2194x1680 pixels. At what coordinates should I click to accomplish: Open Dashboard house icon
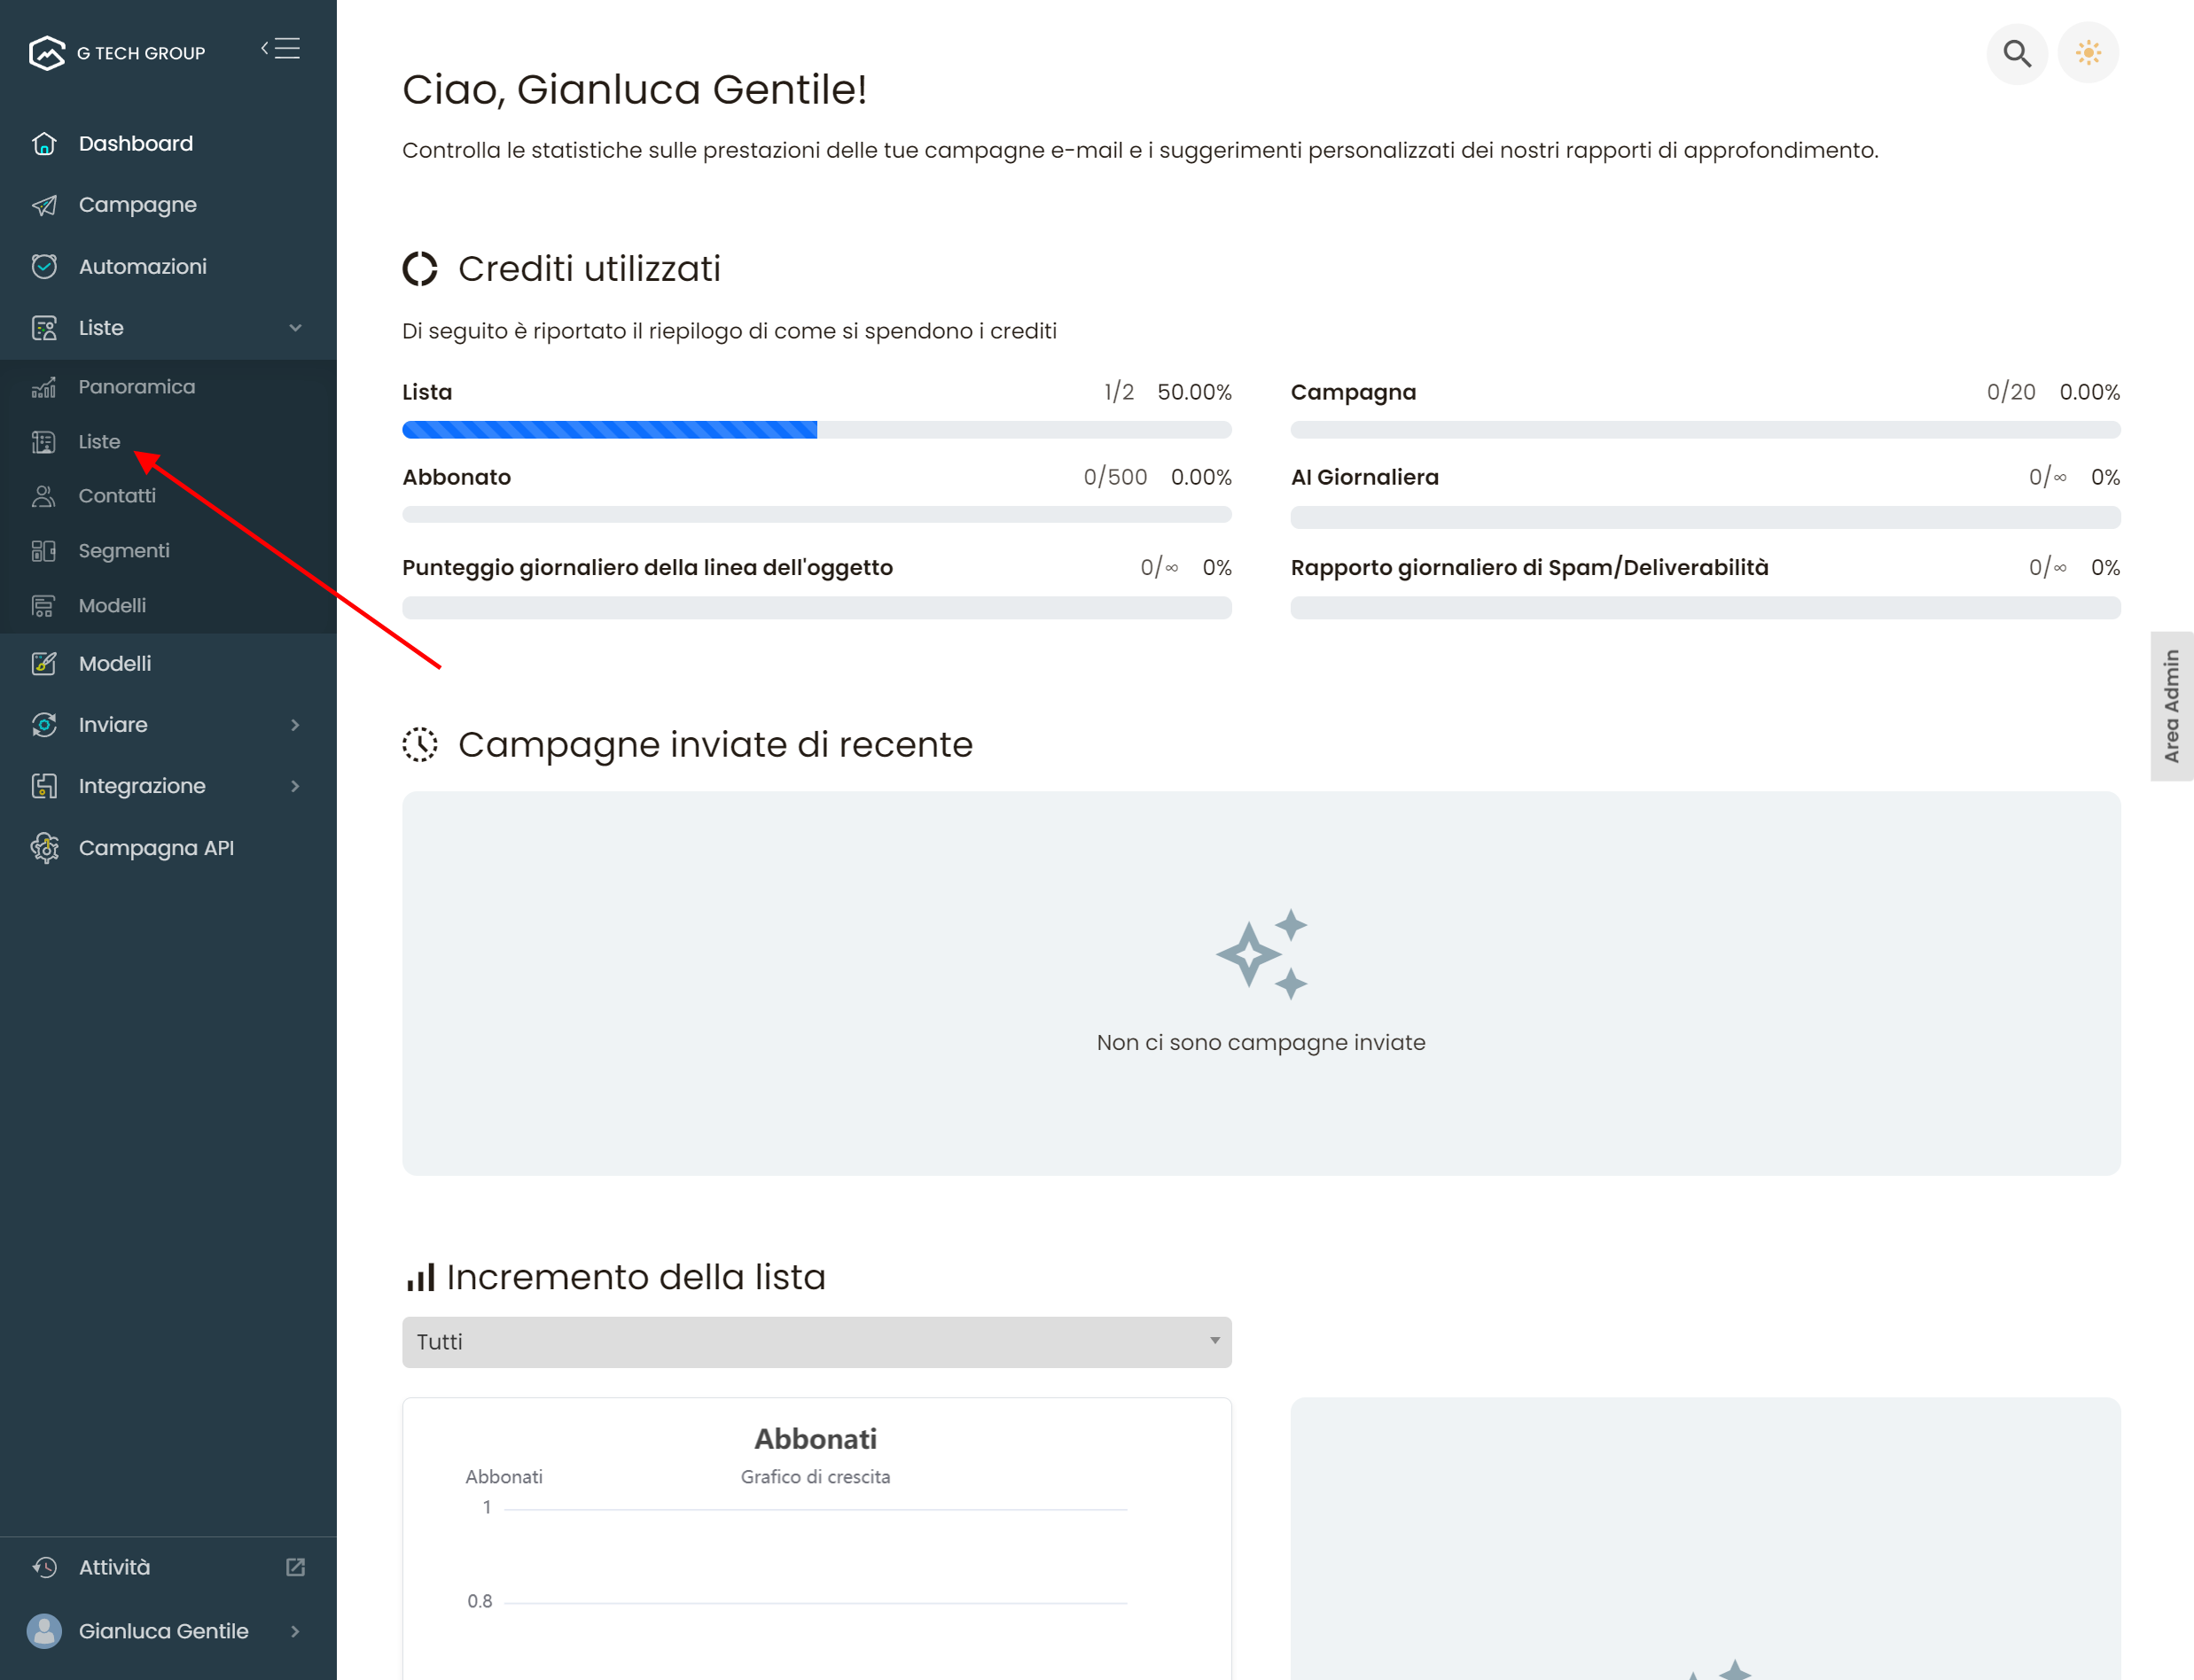pos(44,143)
